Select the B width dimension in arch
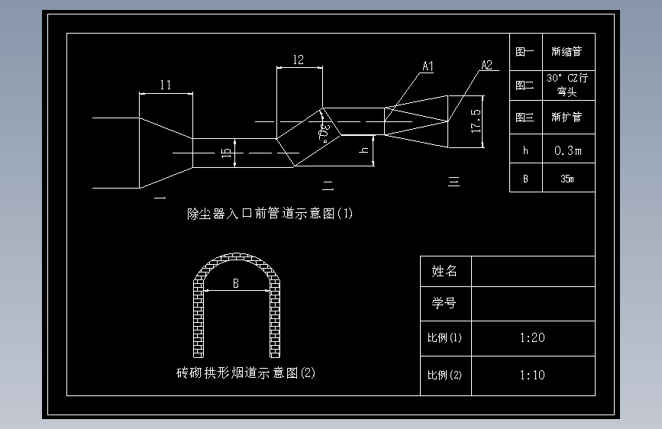This screenshot has height=429, width=662. click(x=236, y=284)
